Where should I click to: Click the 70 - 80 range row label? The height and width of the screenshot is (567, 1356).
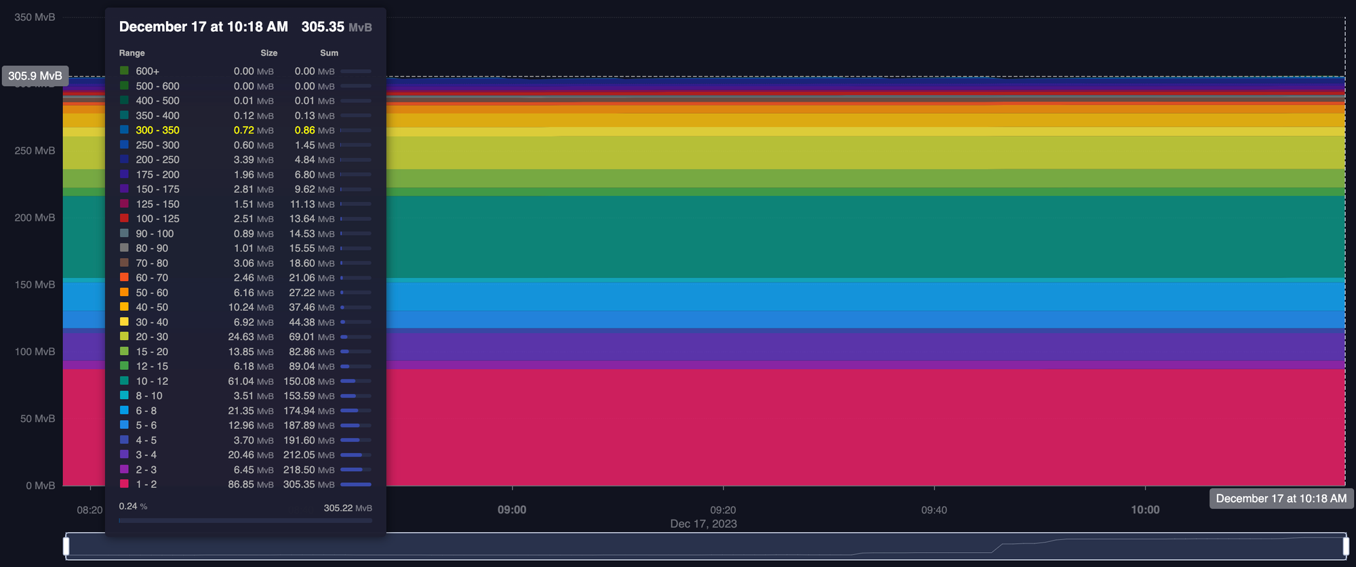[x=152, y=263]
